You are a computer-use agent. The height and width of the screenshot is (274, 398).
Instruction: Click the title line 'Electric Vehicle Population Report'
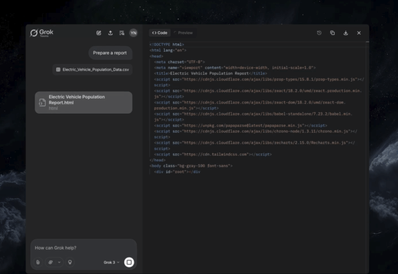pos(210,74)
